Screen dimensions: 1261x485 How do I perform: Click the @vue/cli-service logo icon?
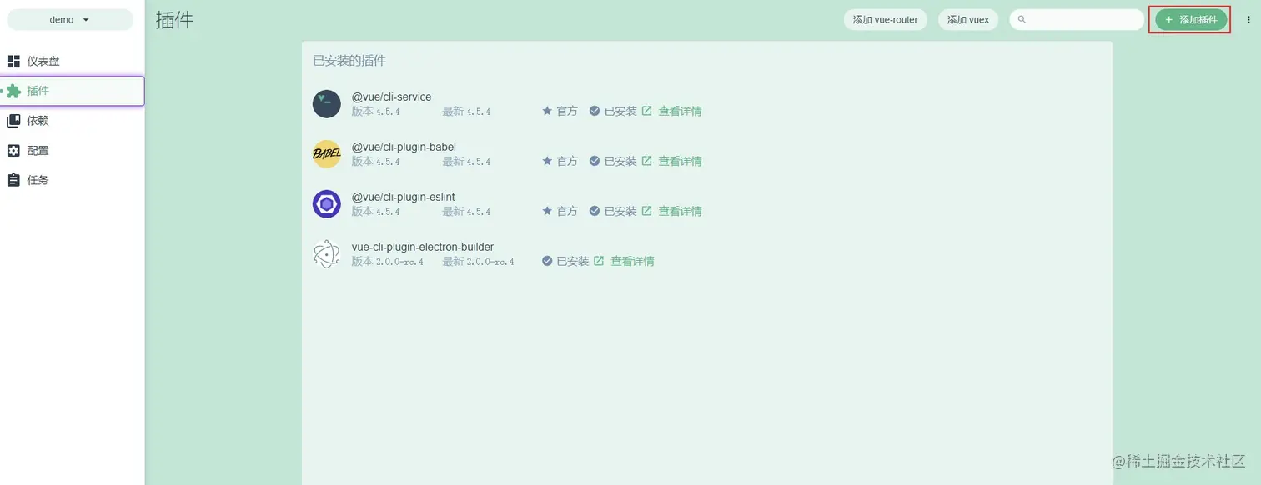point(327,104)
